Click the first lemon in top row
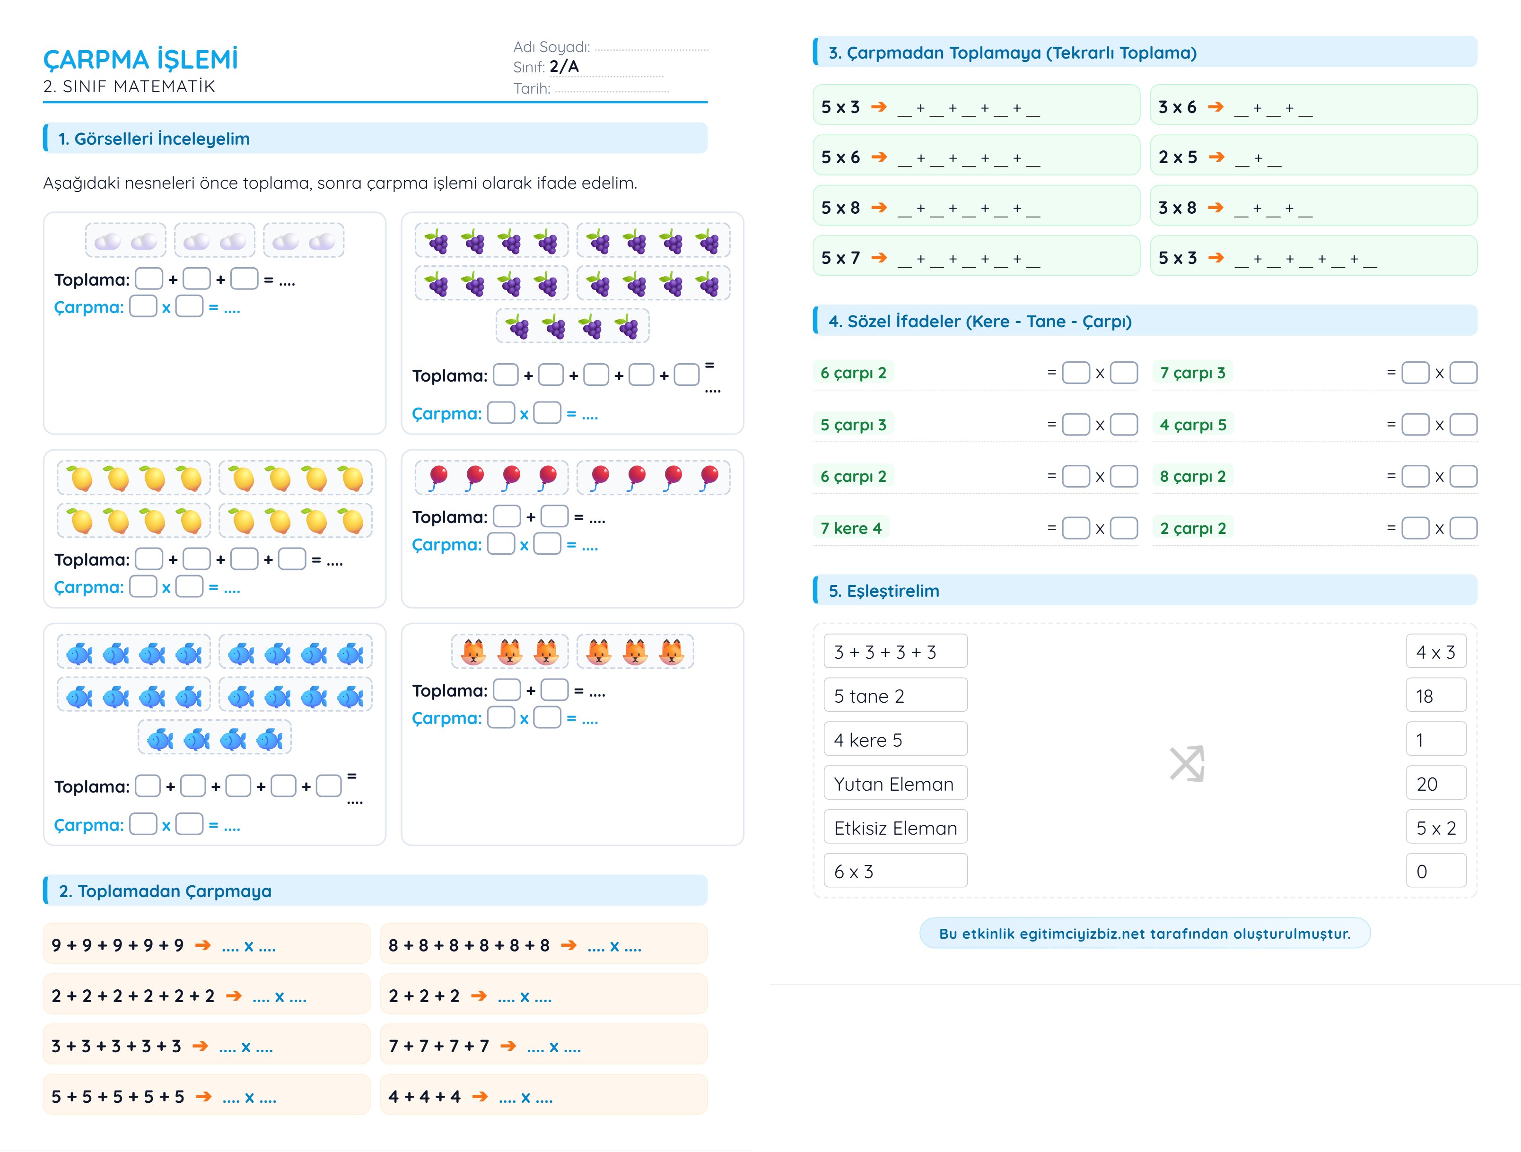 tap(81, 478)
